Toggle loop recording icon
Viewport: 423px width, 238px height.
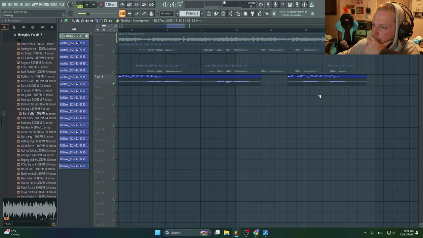[151, 5]
